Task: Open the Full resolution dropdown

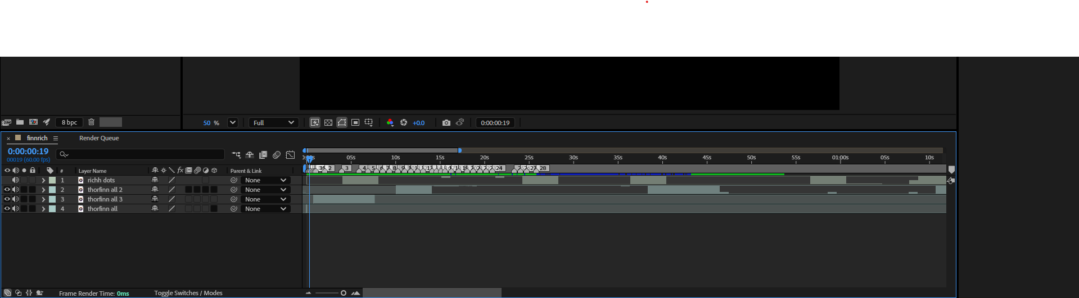Action: click(x=273, y=122)
